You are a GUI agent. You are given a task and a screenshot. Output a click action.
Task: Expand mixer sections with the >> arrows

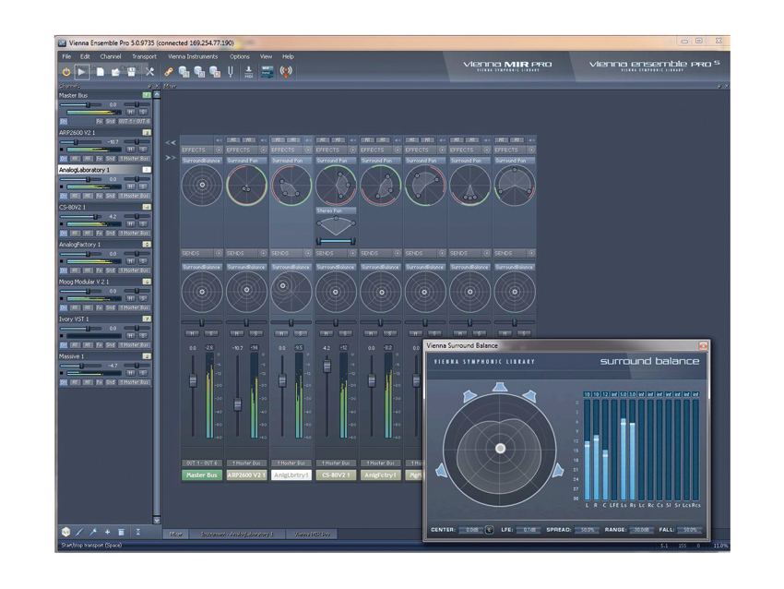click(x=171, y=158)
